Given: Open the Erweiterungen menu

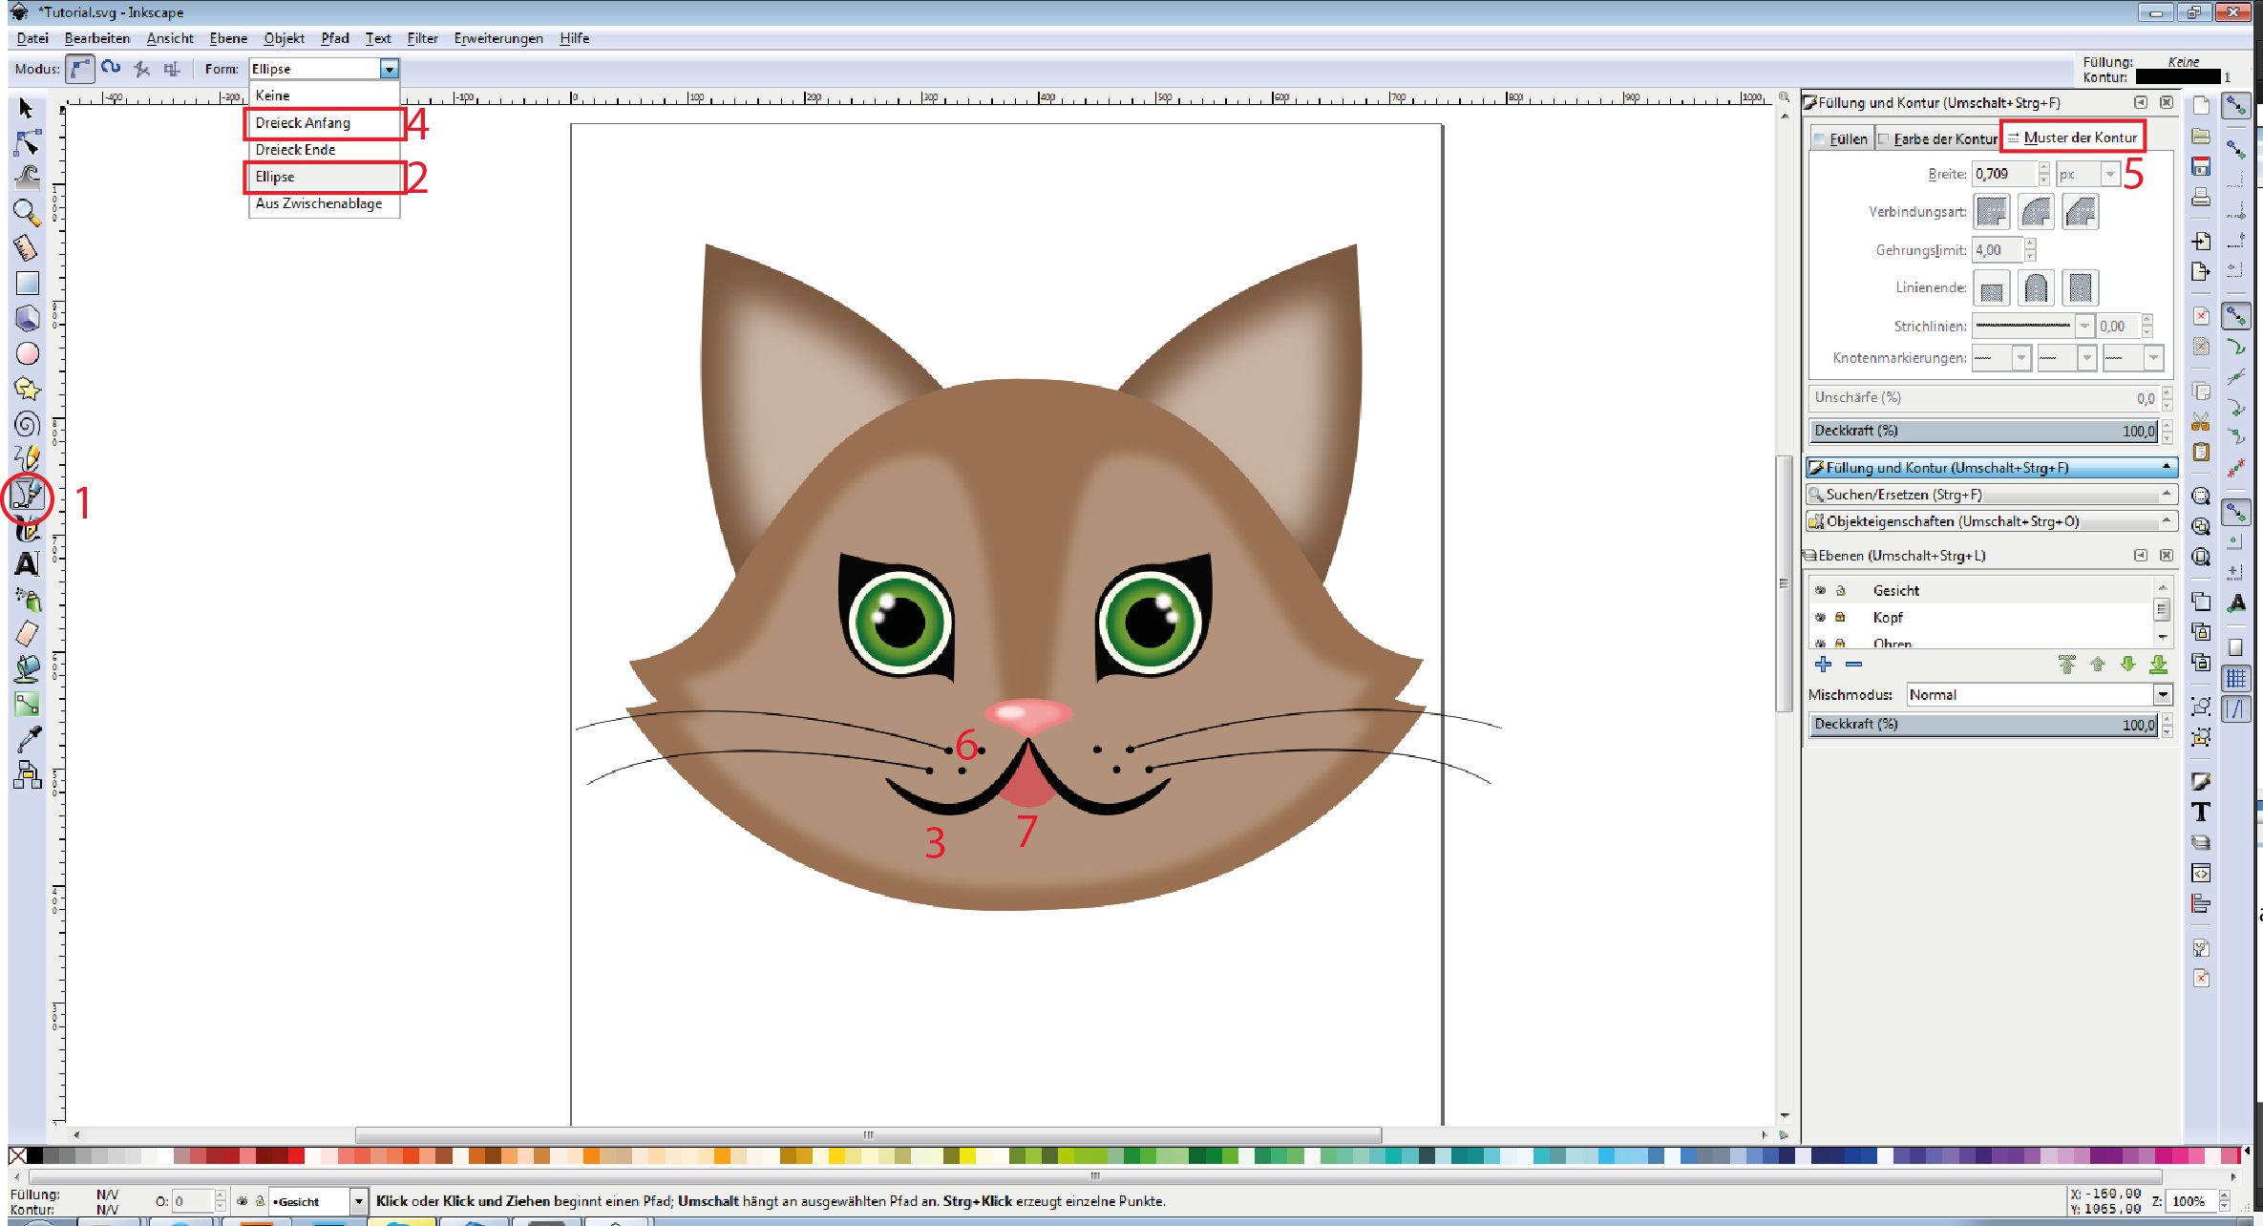Looking at the screenshot, I should (498, 38).
